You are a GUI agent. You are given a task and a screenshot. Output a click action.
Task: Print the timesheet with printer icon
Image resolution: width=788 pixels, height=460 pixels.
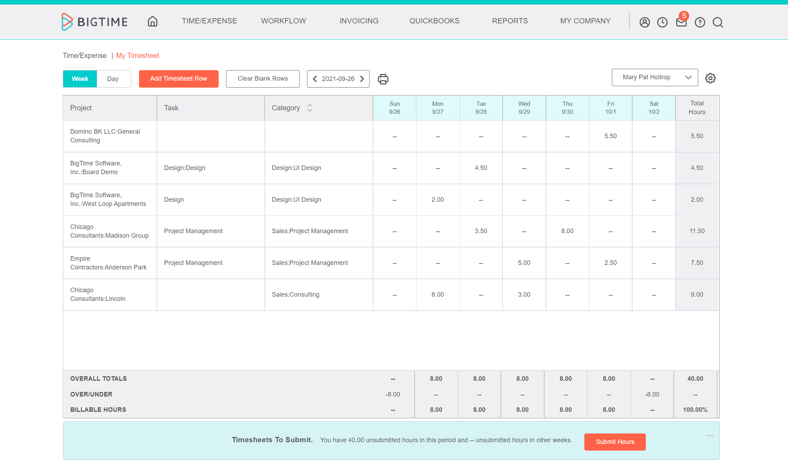[383, 79]
